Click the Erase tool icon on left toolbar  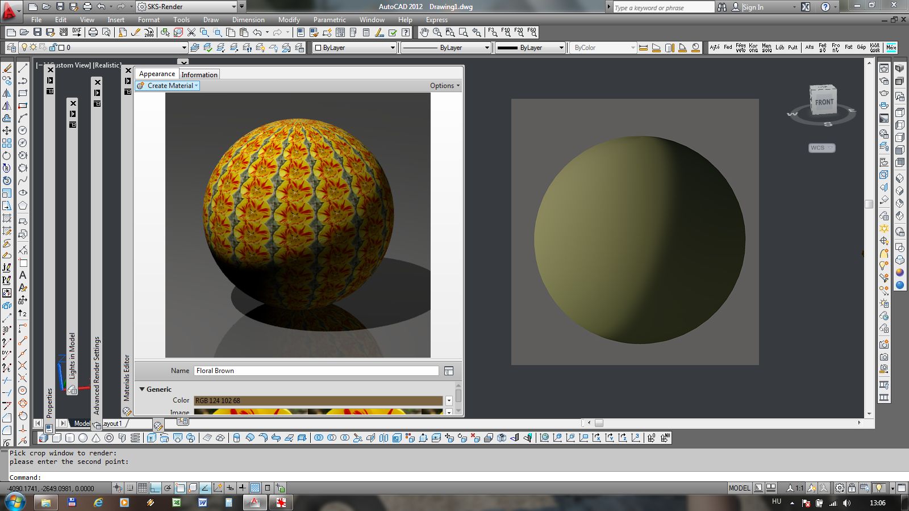click(x=7, y=68)
